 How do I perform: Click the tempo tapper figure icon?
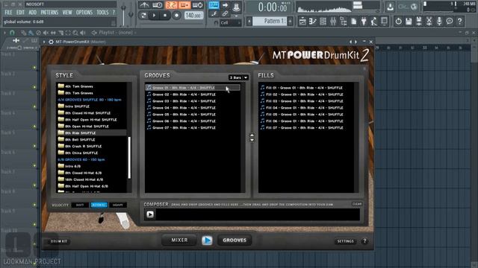373,21
